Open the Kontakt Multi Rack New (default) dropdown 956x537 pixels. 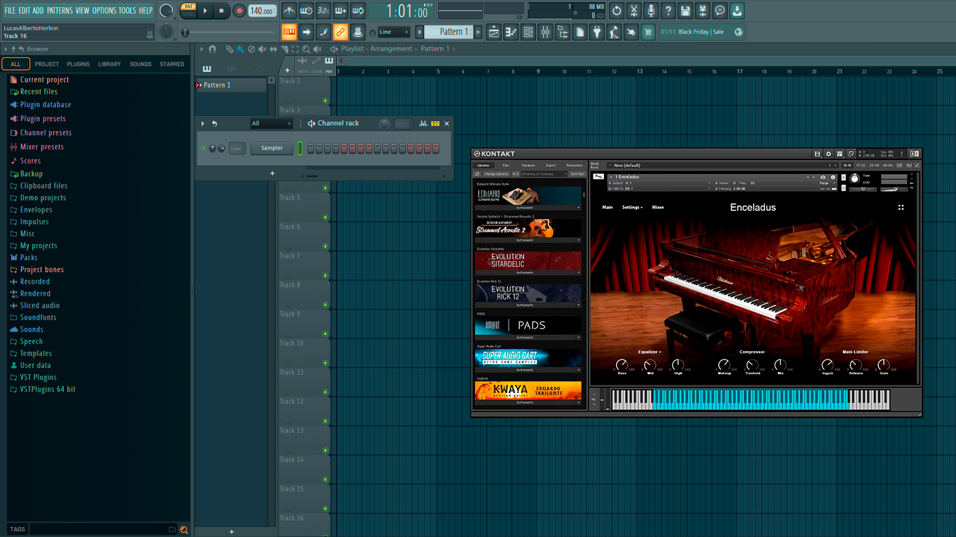pyautogui.click(x=721, y=166)
